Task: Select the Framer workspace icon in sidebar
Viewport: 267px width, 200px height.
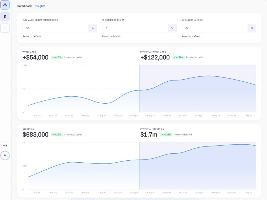Action: [x=5, y=16]
